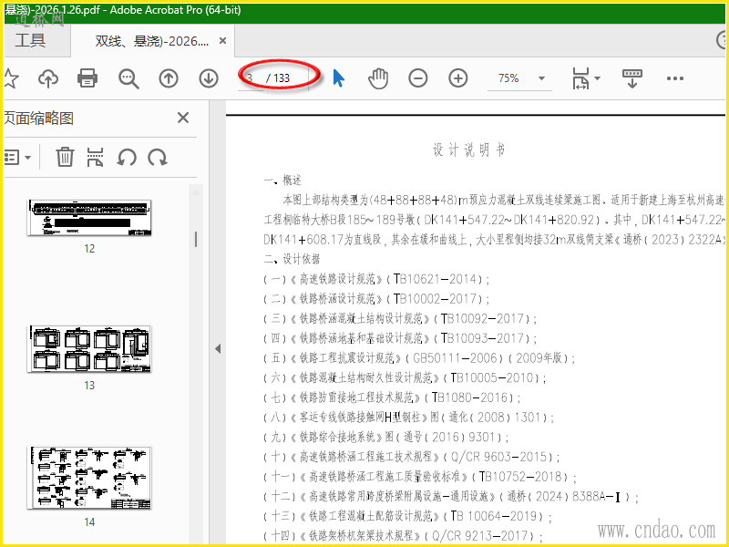The image size is (729, 547).
Task: Select page 14 thumbnail
Action: click(x=89, y=477)
